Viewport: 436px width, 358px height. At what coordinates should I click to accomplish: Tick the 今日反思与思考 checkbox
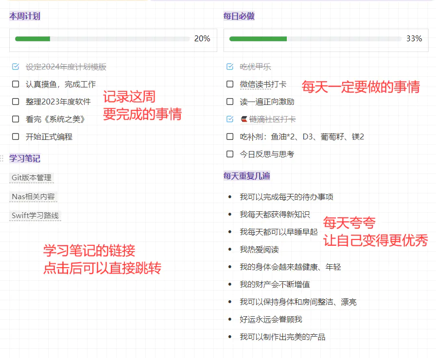click(x=230, y=154)
